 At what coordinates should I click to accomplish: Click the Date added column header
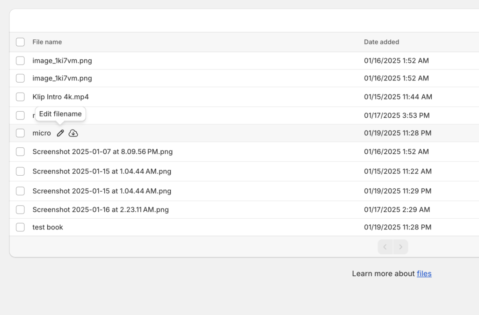click(x=381, y=42)
